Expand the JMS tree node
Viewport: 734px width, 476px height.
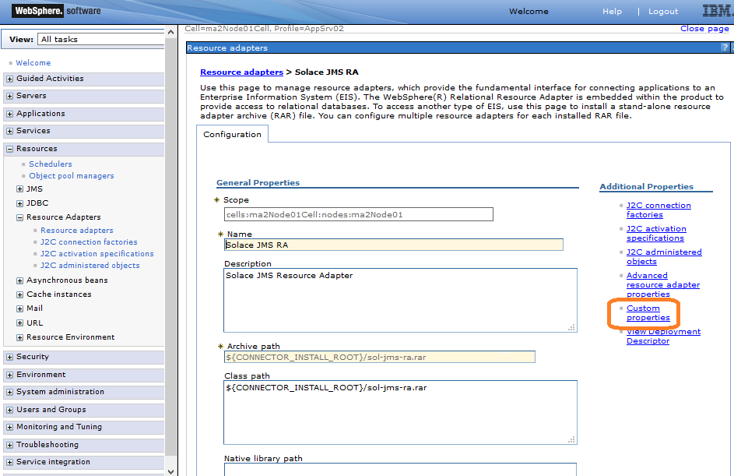click(20, 189)
